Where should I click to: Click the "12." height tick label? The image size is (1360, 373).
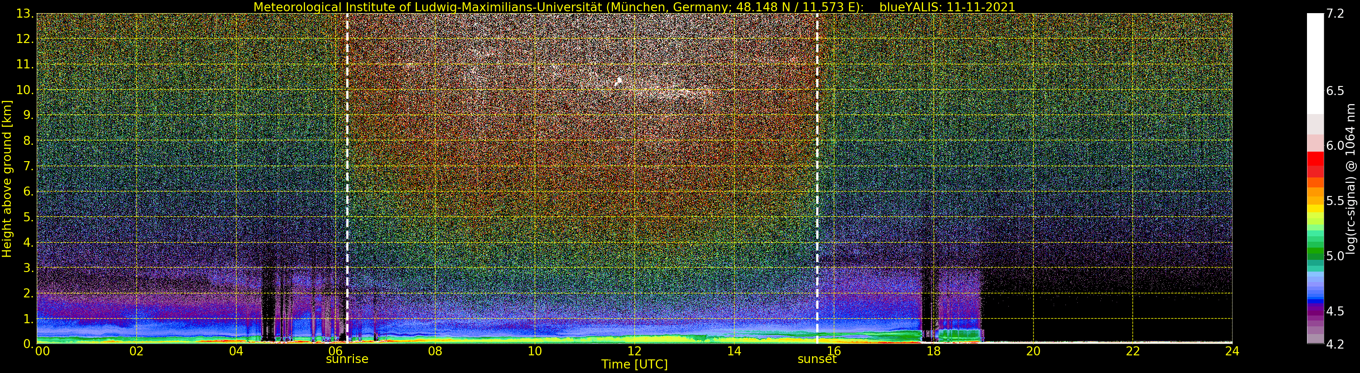click(25, 39)
